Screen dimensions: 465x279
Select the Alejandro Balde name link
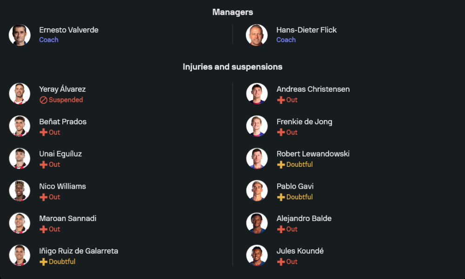(304, 218)
